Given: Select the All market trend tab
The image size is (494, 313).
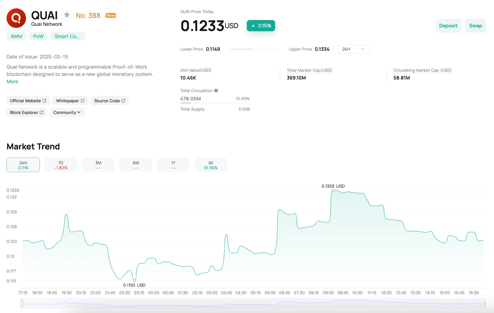Looking at the screenshot, I should pos(211,165).
